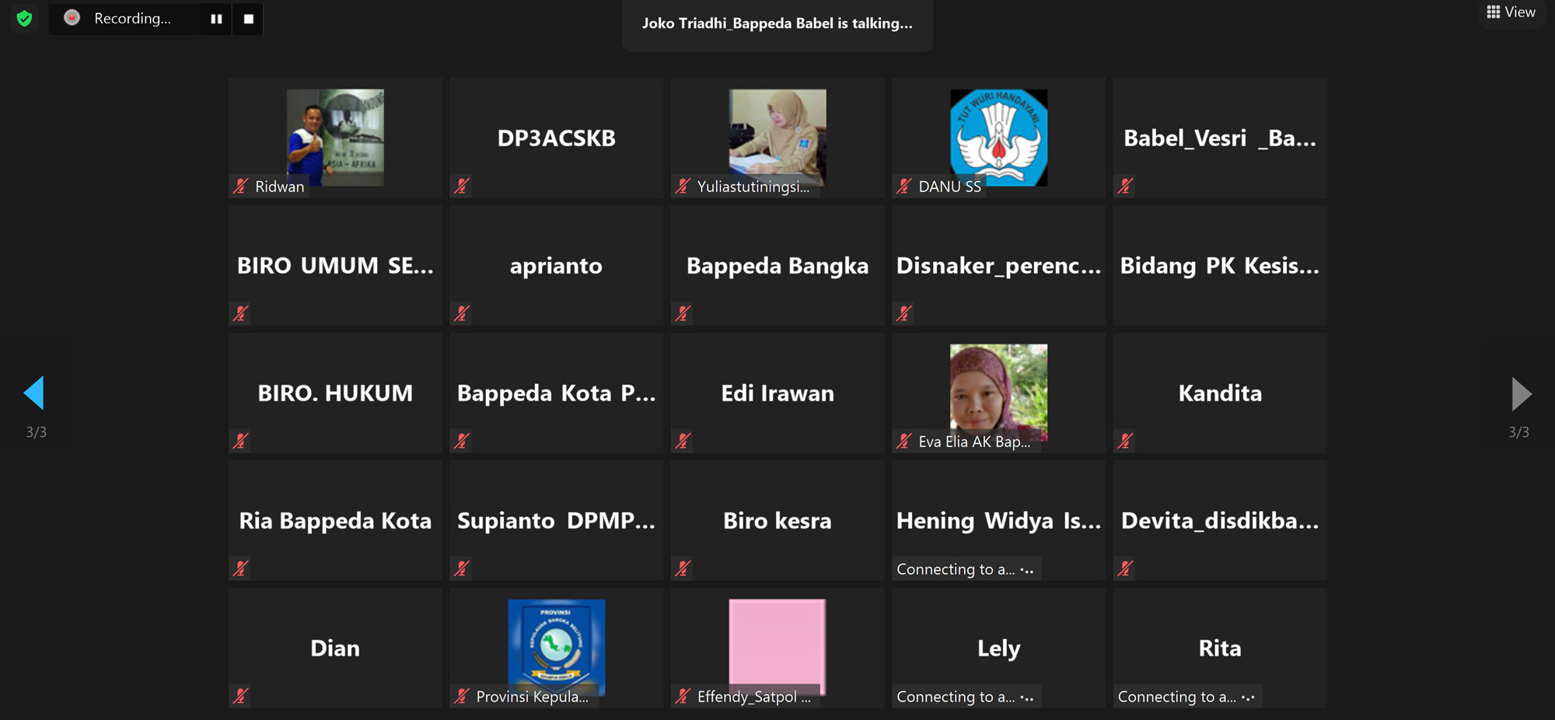The width and height of the screenshot is (1555, 720).
Task: Select Yuliastutiningsi video thumbnail
Action: [777, 137]
